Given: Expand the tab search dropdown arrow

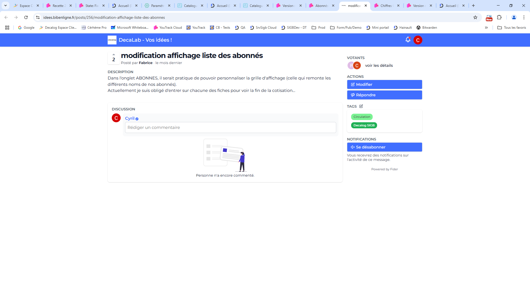Looking at the screenshot, I should 6,6.
